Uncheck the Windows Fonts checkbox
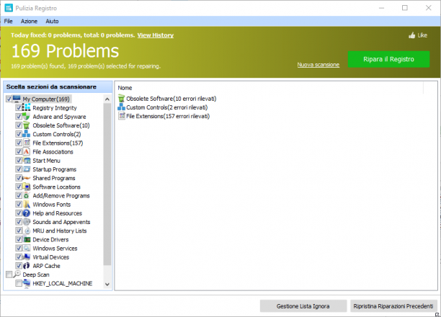The height and width of the screenshot is (317, 441). coord(19,204)
